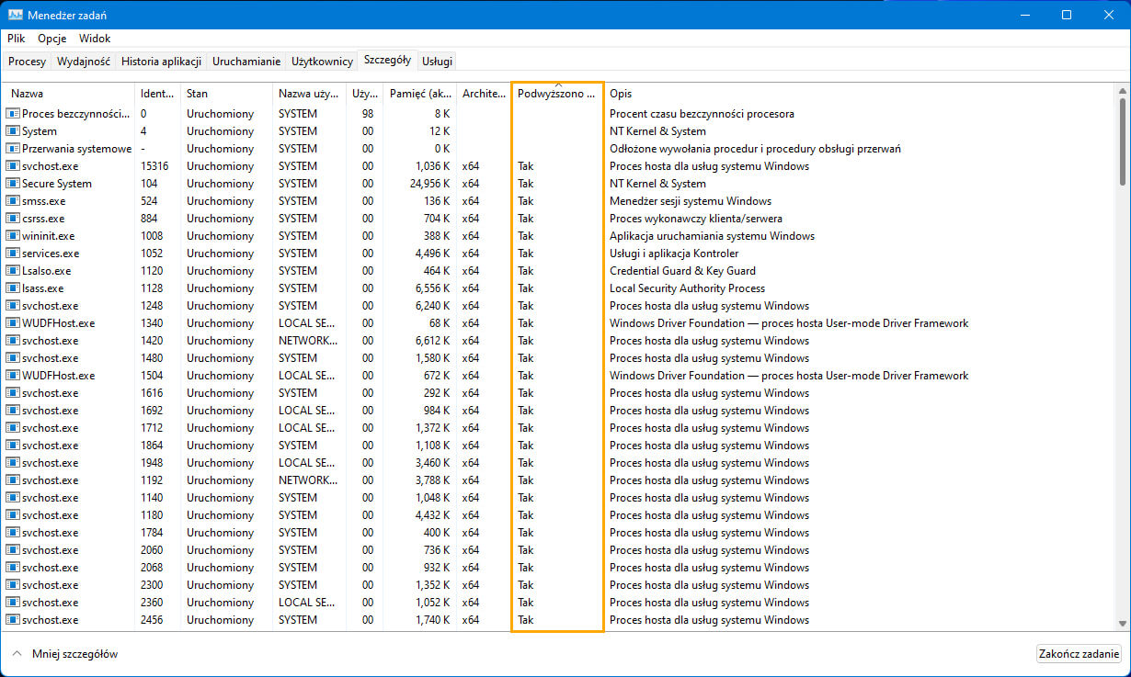
Task: Click the Mniej szczegółów chevron arrow icon
Action: [16, 654]
